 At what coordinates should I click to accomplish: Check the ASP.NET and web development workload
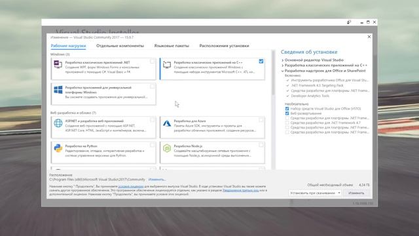click(x=152, y=120)
